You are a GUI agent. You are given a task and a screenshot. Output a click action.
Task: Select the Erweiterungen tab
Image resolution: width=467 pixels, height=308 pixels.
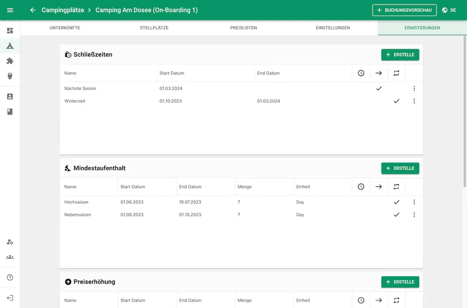click(422, 28)
